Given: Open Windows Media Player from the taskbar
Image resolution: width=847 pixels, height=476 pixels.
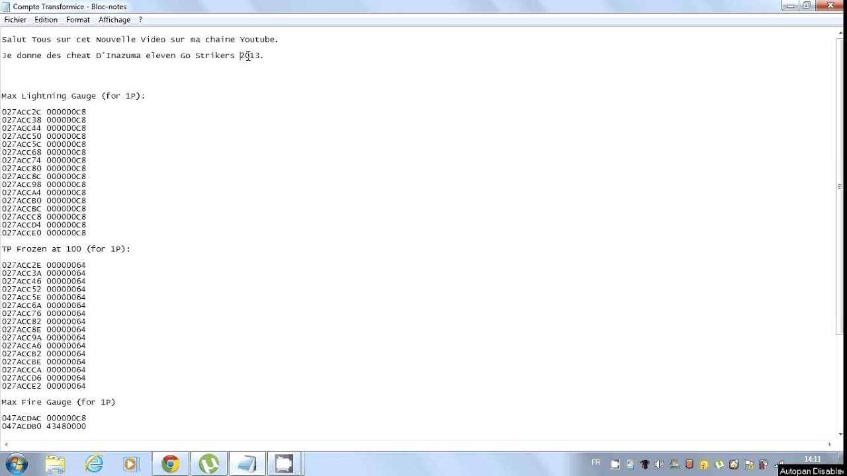Looking at the screenshot, I should 130,464.
